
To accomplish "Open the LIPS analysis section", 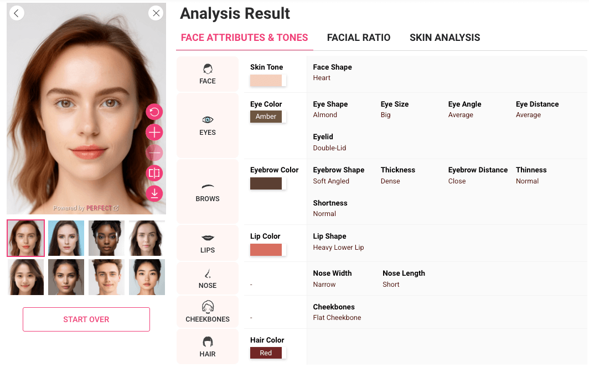I will point(207,243).
